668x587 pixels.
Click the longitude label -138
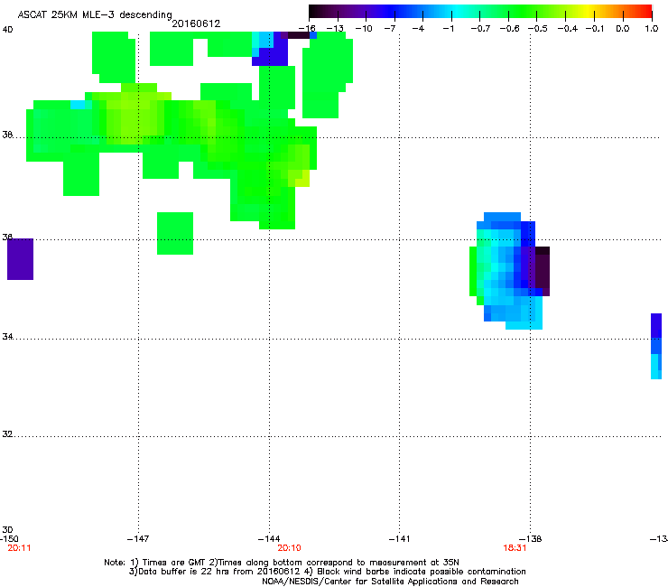pos(531,539)
